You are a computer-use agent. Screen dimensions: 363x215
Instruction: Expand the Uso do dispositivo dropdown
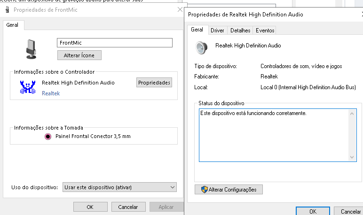tap(119, 187)
